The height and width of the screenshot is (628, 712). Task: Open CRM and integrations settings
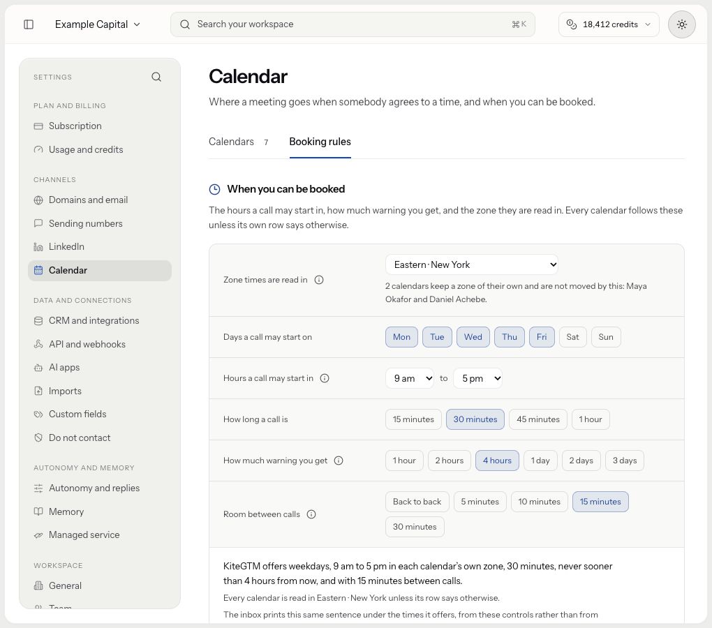click(x=100, y=321)
